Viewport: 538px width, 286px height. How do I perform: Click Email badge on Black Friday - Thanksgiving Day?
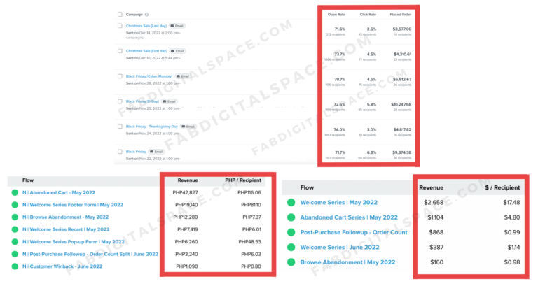(188, 126)
